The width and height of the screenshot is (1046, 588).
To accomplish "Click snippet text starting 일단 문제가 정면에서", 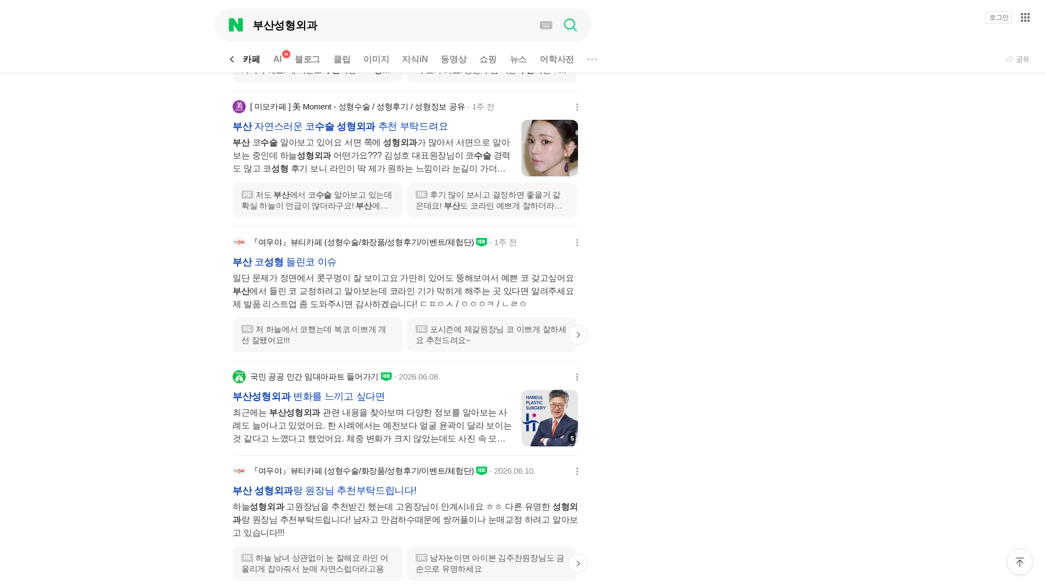I will click(404, 291).
